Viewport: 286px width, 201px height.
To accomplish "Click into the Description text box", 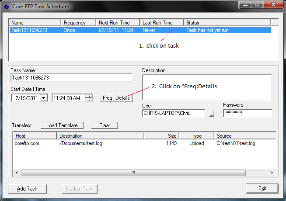I will (207, 87).
